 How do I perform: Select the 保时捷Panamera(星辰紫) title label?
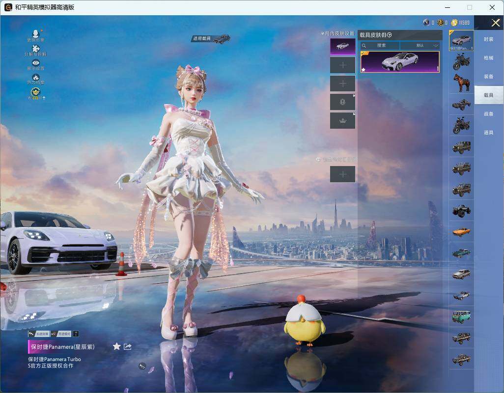tap(63, 347)
